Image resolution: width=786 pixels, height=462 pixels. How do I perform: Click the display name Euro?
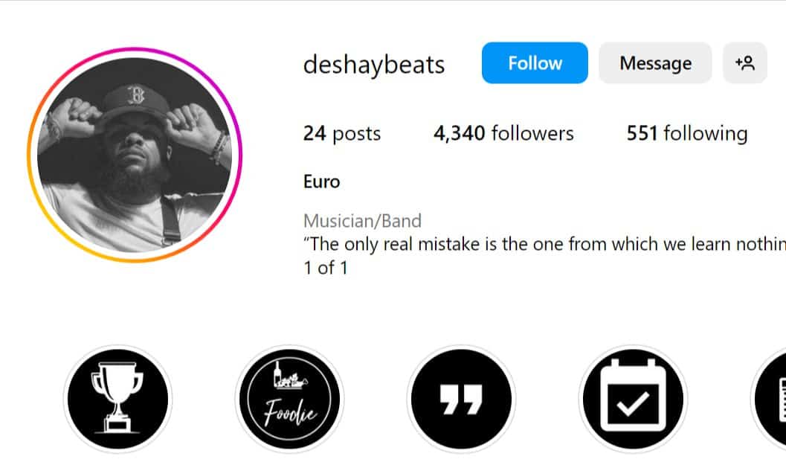pos(321,182)
